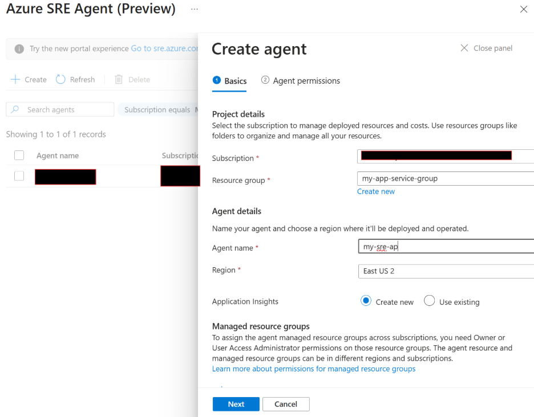Image resolution: width=534 pixels, height=417 pixels.
Task: Close the Azure SRE Agent blade
Action: point(524,10)
